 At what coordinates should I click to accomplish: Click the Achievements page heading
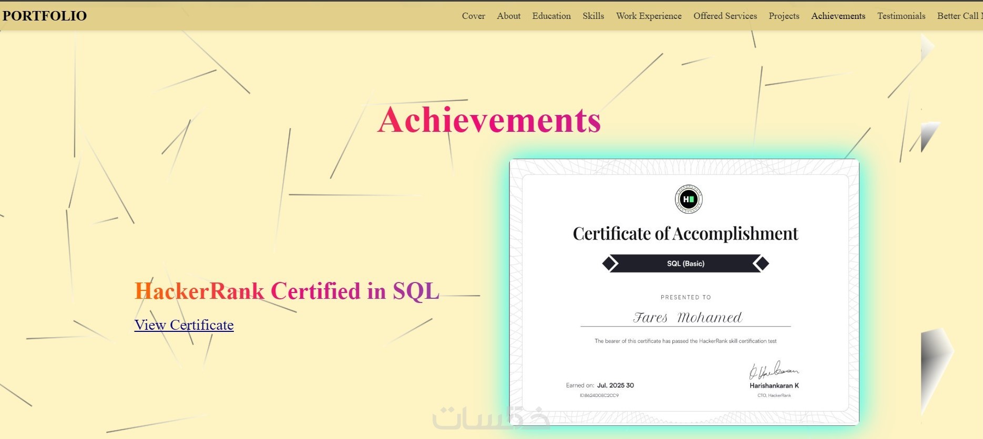(x=489, y=120)
